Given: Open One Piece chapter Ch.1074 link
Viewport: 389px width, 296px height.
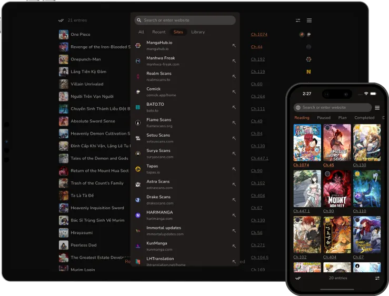Looking at the screenshot, I should [x=258, y=35].
